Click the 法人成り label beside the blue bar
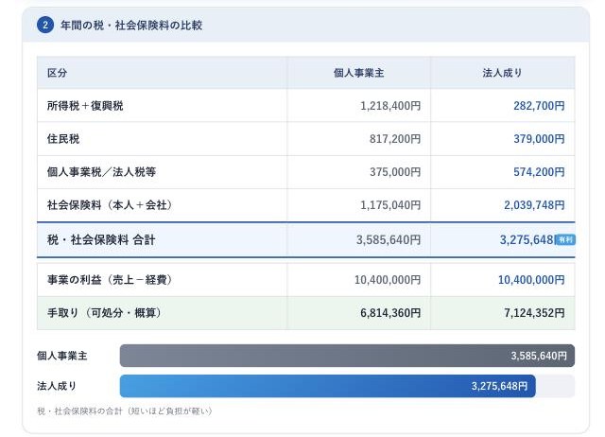The width and height of the screenshot is (605, 437). 57,386
